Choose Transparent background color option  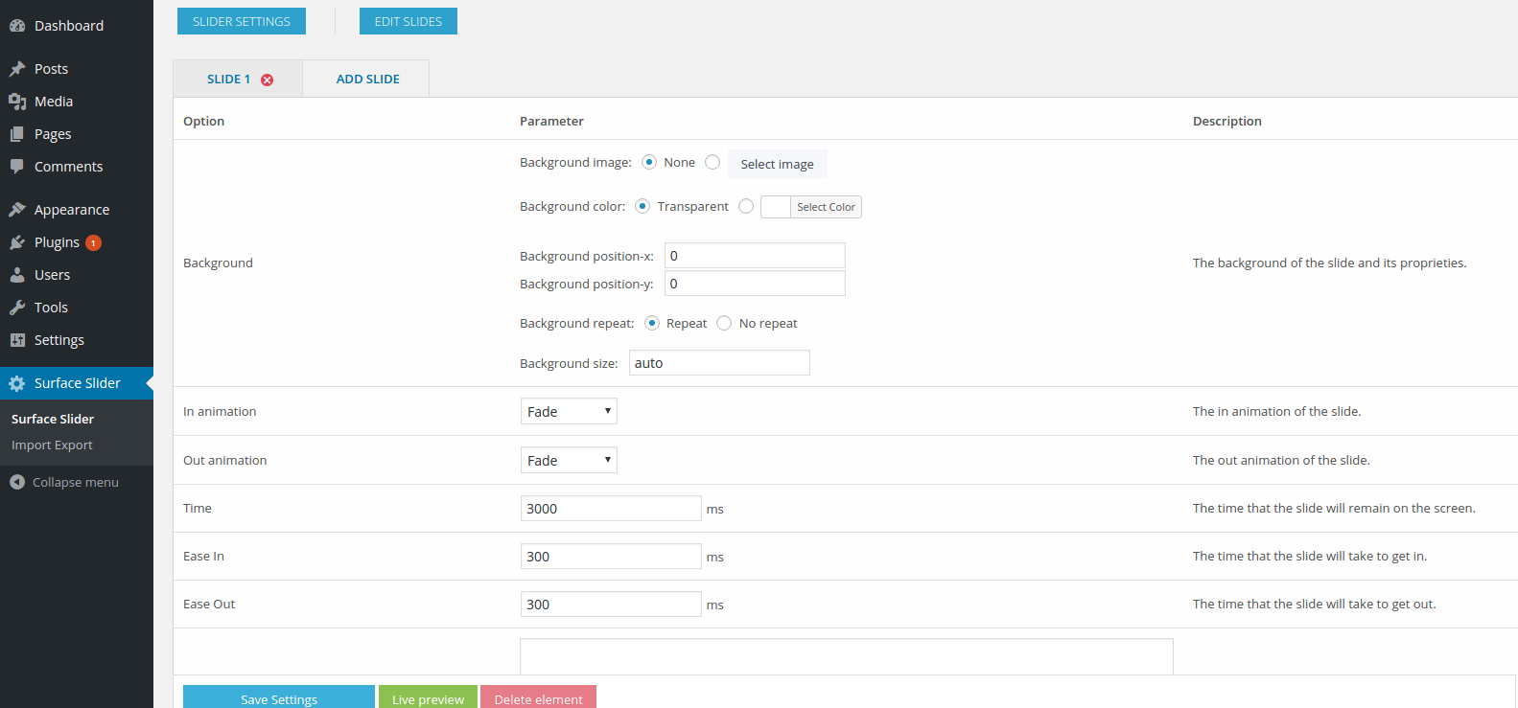tap(642, 206)
